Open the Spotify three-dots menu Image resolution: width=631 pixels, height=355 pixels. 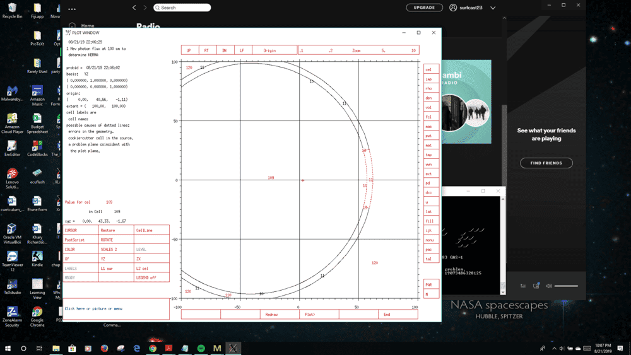72,9
